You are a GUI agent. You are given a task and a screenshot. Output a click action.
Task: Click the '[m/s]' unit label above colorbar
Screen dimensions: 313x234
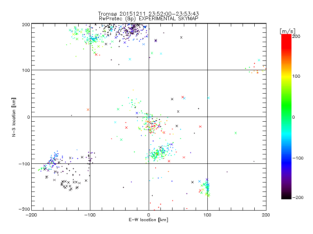[288, 31]
